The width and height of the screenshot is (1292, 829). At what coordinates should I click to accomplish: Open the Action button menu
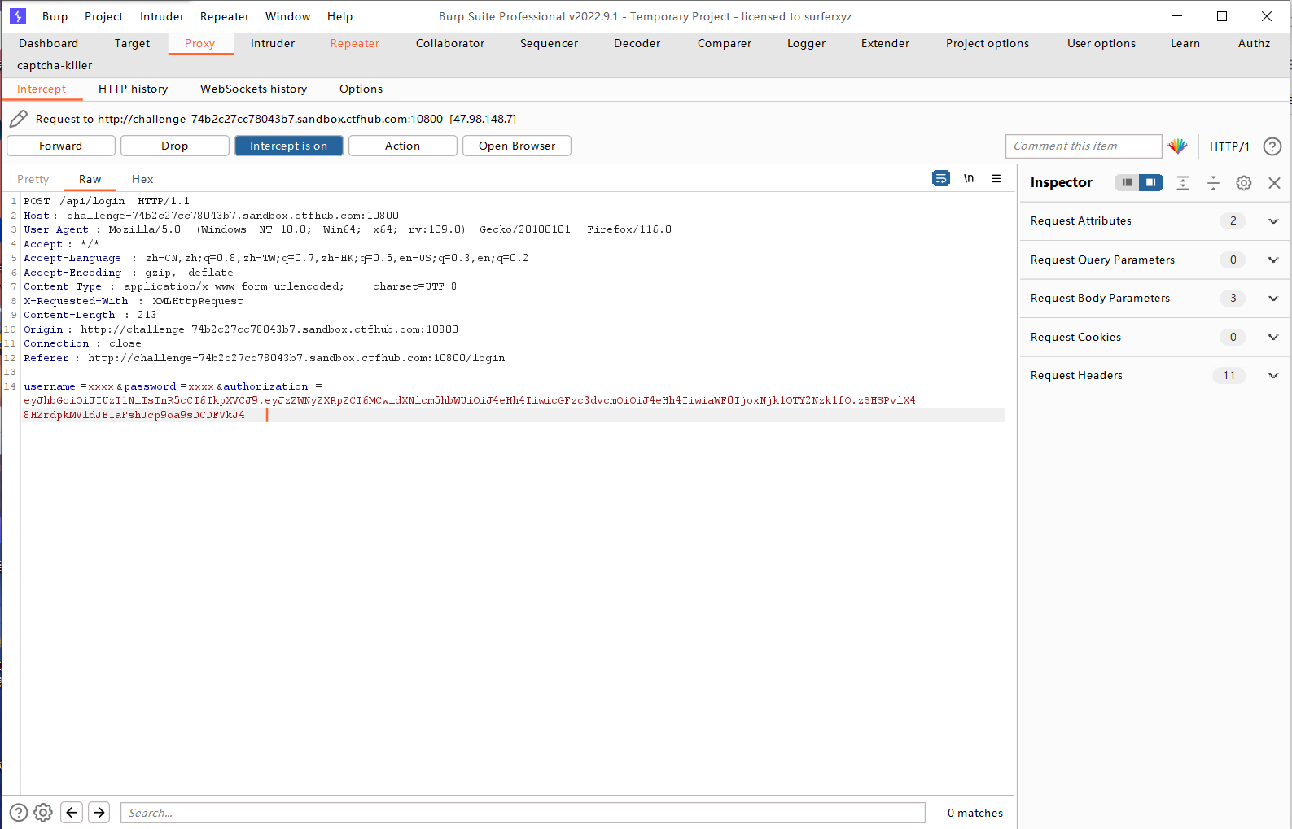click(403, 146)
